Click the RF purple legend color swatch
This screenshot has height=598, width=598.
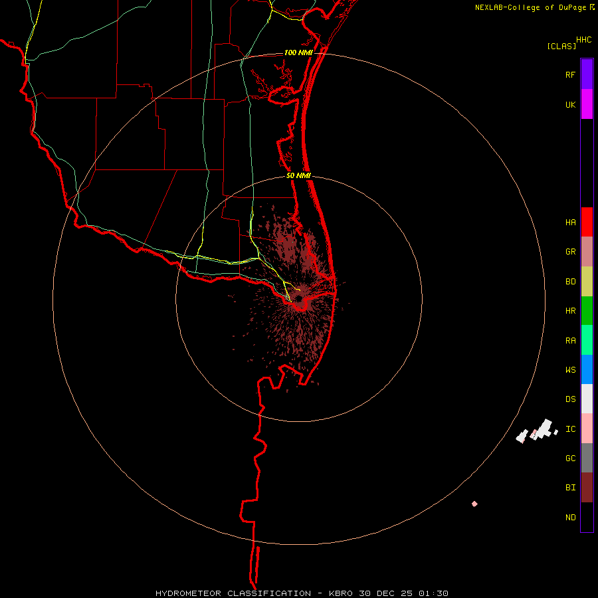click(x=587, y=74)
